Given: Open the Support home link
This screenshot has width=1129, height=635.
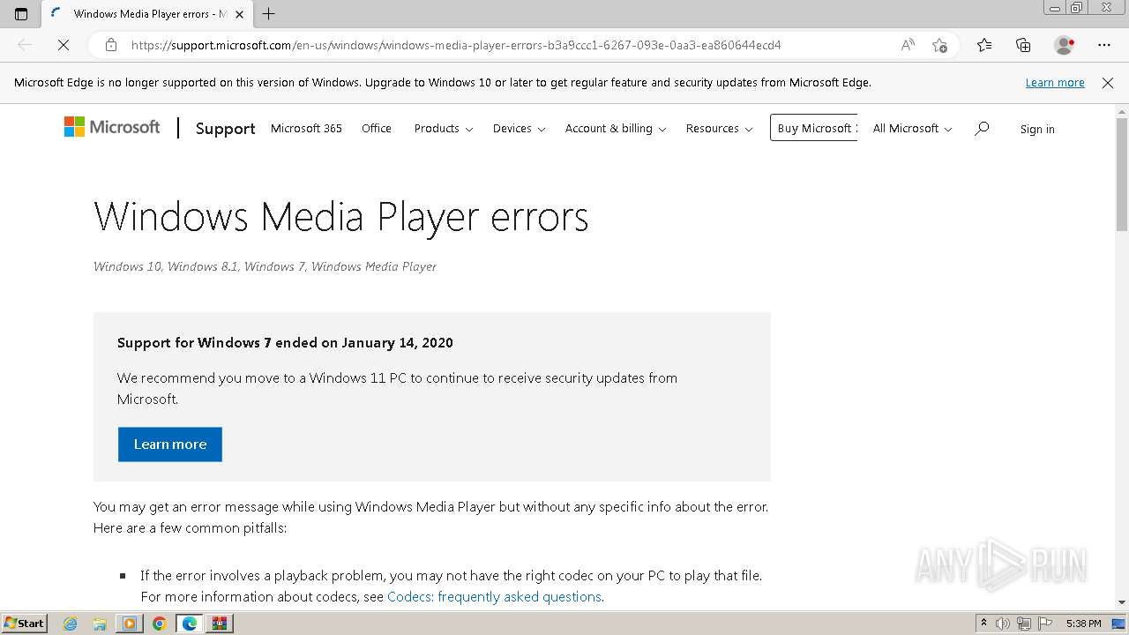Looking at the screenshot, I should click(x=225, y=129).
